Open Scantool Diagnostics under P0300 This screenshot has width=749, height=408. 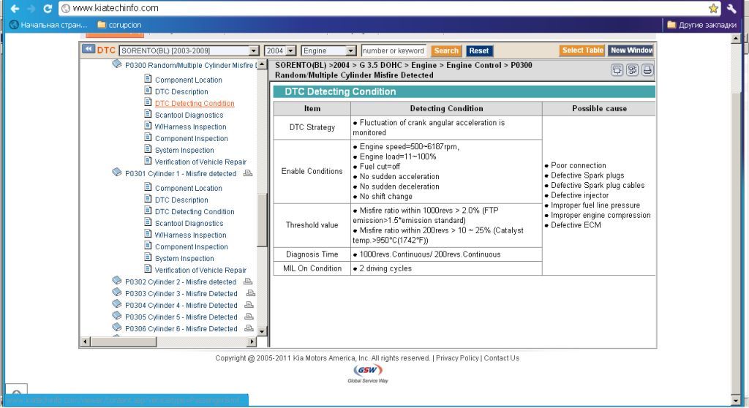(x=189, y=116)
